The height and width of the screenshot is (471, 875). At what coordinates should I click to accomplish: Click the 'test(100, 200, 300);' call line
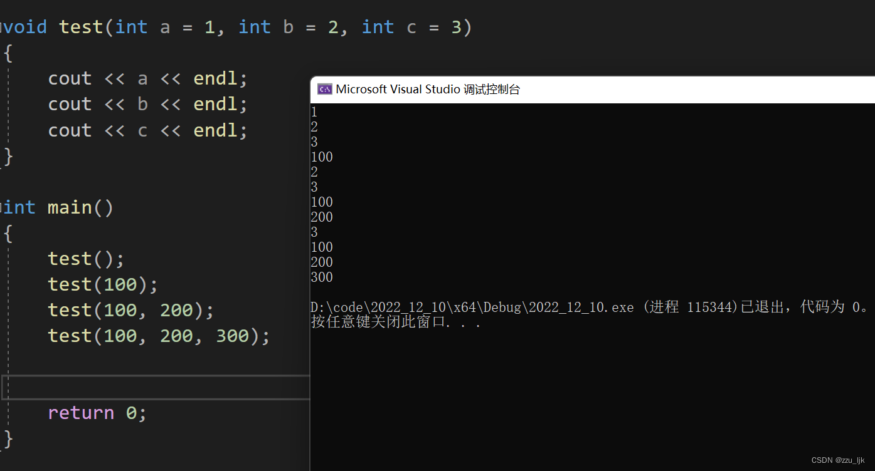coord(159,336)
